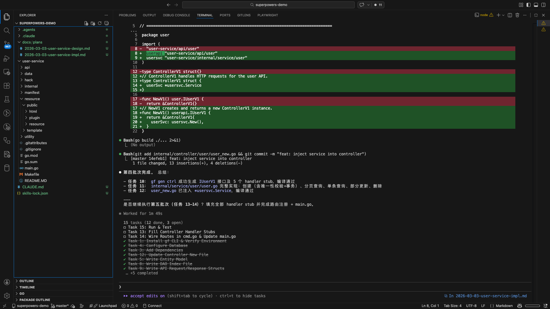Click New File icon in explorer header
550x309 pixels.
pyautogui.click(x=86, y=23)
